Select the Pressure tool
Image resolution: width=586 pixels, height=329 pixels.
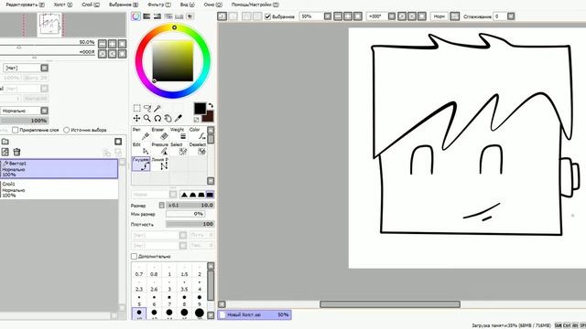160,149
